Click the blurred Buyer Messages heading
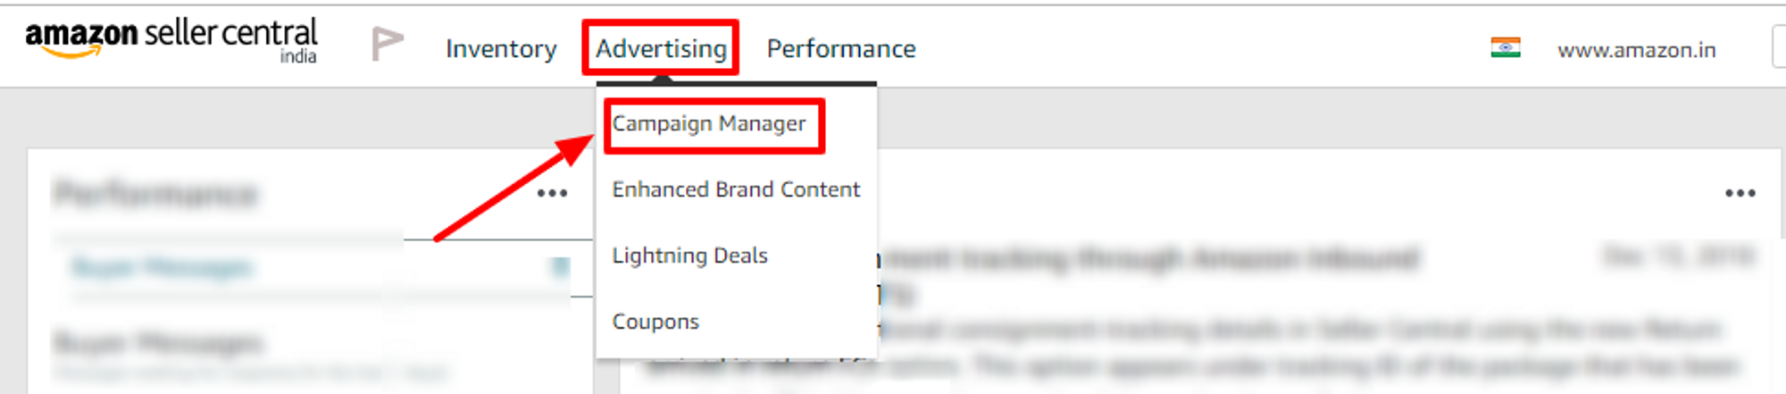Viewport: 1786px width, 394px height. [158, 342]
